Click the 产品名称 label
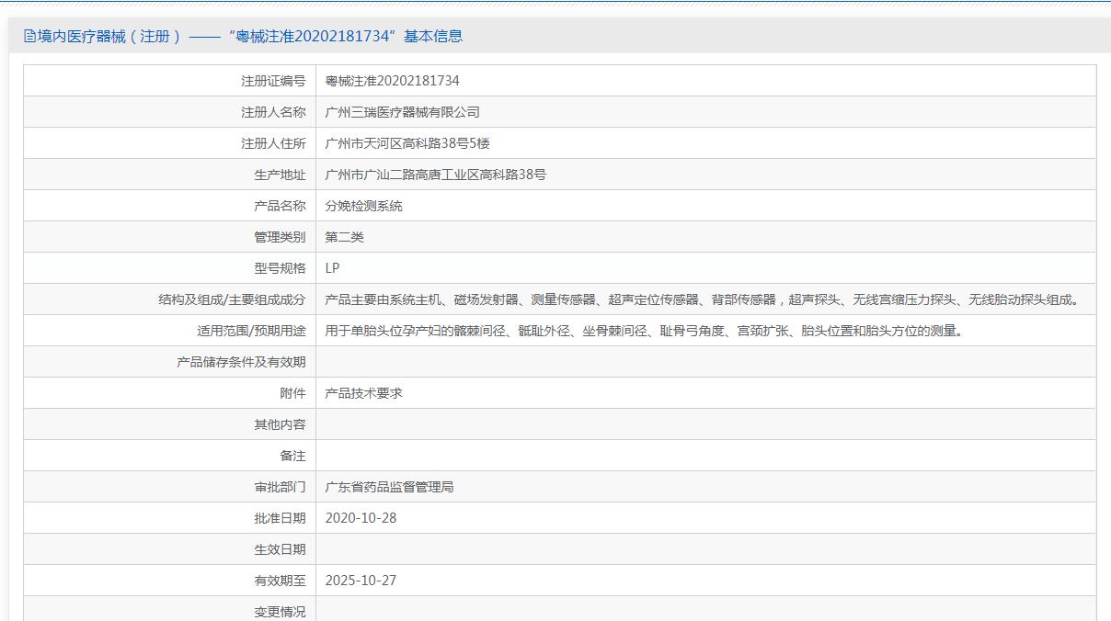Screen dimensions: 1111x621 click(280, 206)
